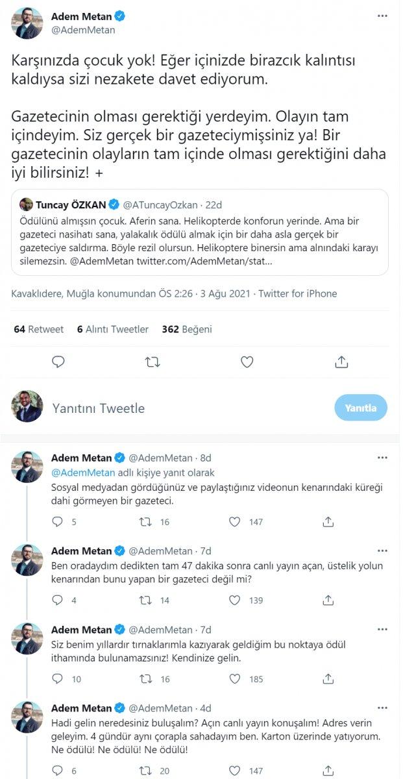Viewport: 403px width, 779px height.
Task: Open the reply icon on the main tweet
Action: pyautogui.click(x=59, y=362)
